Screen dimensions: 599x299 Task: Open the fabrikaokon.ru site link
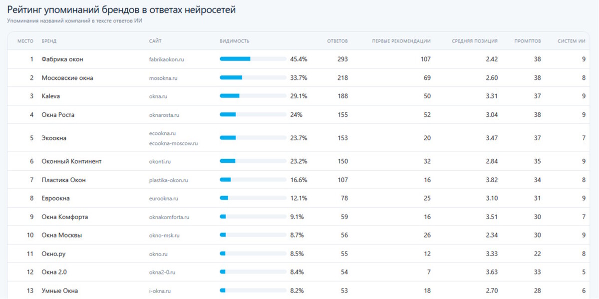[167, 59]
